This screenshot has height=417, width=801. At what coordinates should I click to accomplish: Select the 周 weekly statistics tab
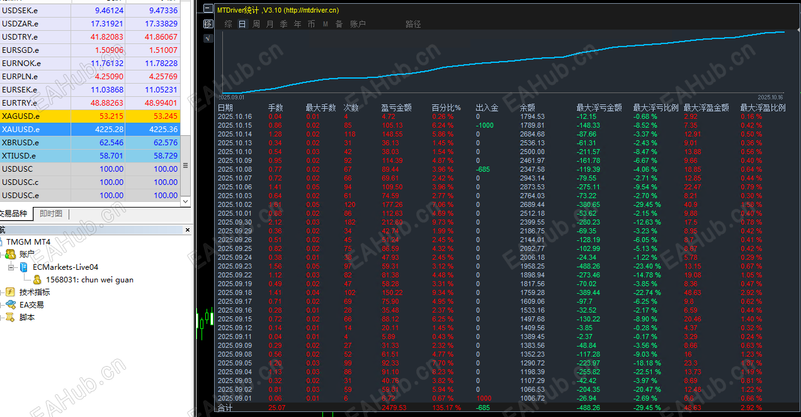pos(256,24)
